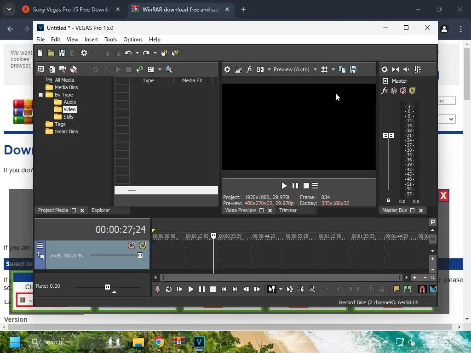471x353 pixels.
Task: Click the New project icon
Action: (x=40, y=53)
